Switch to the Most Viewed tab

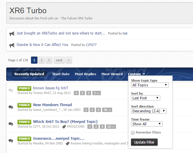click(112, 74)
